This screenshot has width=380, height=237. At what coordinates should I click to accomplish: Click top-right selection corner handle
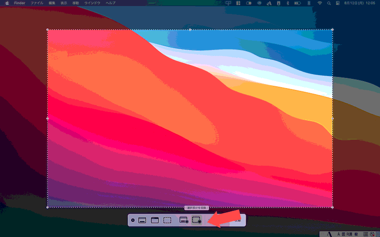coord(332,30)
